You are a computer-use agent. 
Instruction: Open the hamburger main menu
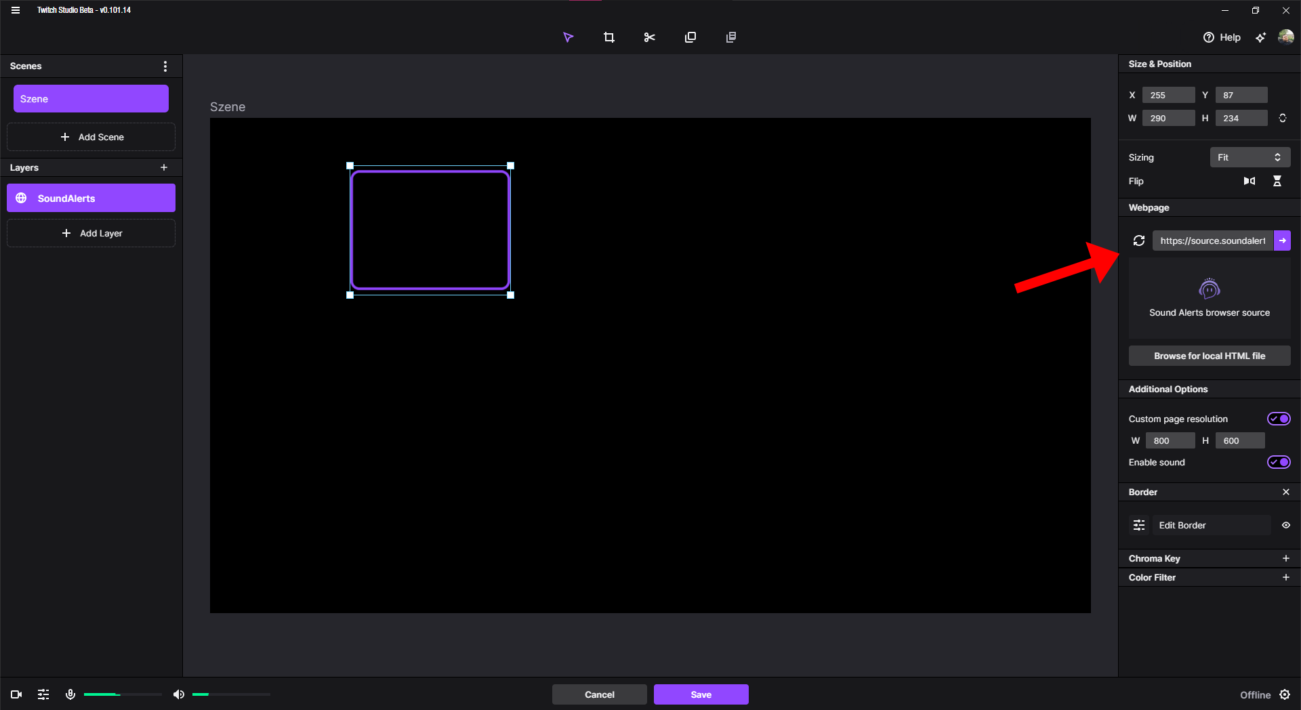[16, 10]
